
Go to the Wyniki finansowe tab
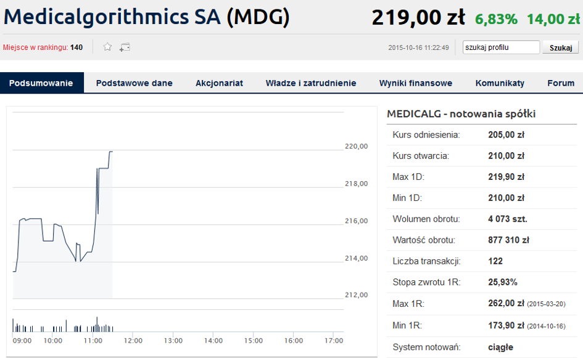click(416, 83)
